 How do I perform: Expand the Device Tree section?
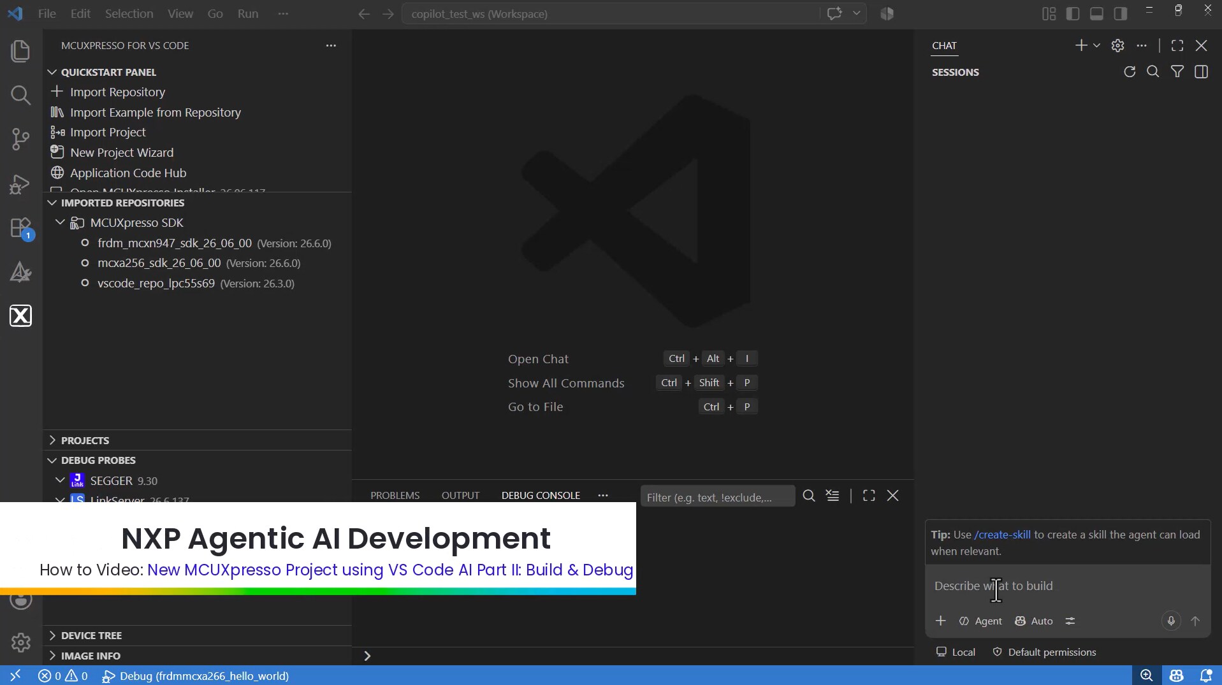52,635
